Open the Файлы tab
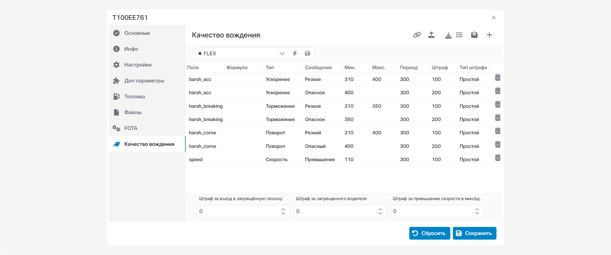Viewport: 611px width, 255px height. click(147, 112)
